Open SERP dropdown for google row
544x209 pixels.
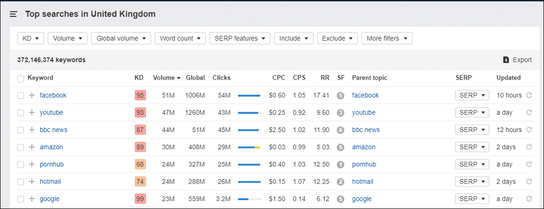point(472,199)
